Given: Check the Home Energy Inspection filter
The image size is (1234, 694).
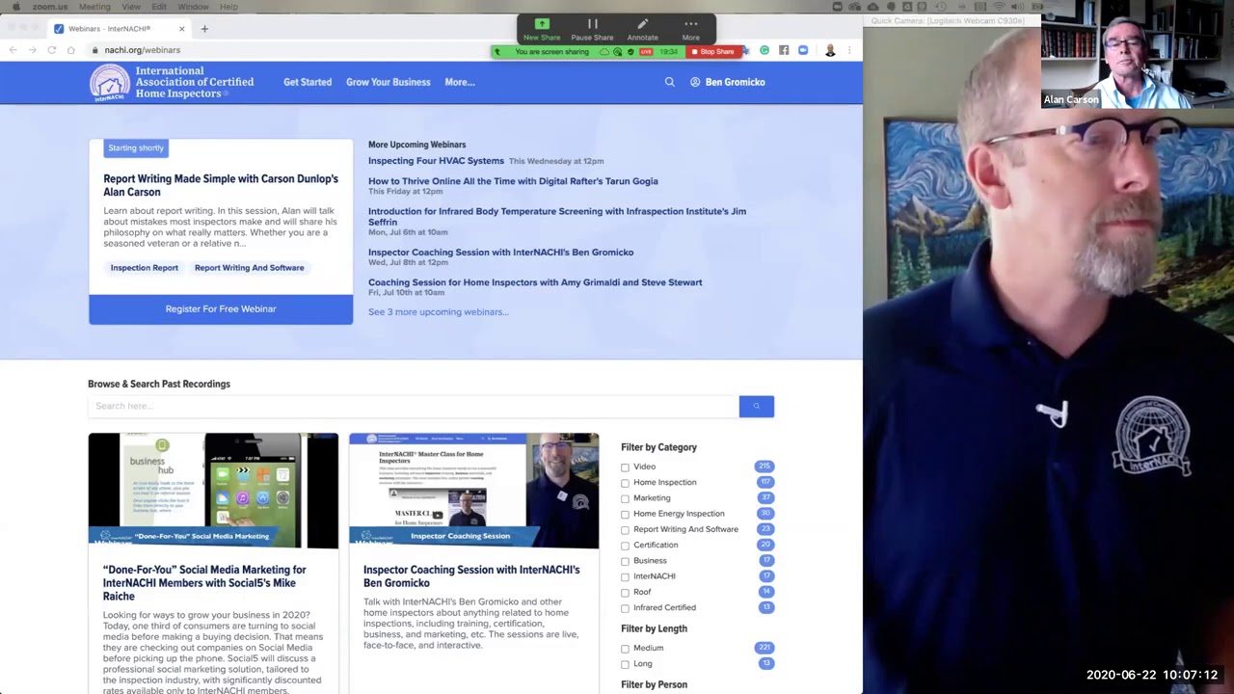Looking at the screenshot, I should click(625, 515).
